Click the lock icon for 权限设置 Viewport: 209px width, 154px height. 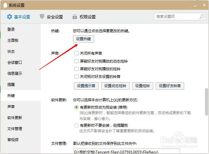75,17
